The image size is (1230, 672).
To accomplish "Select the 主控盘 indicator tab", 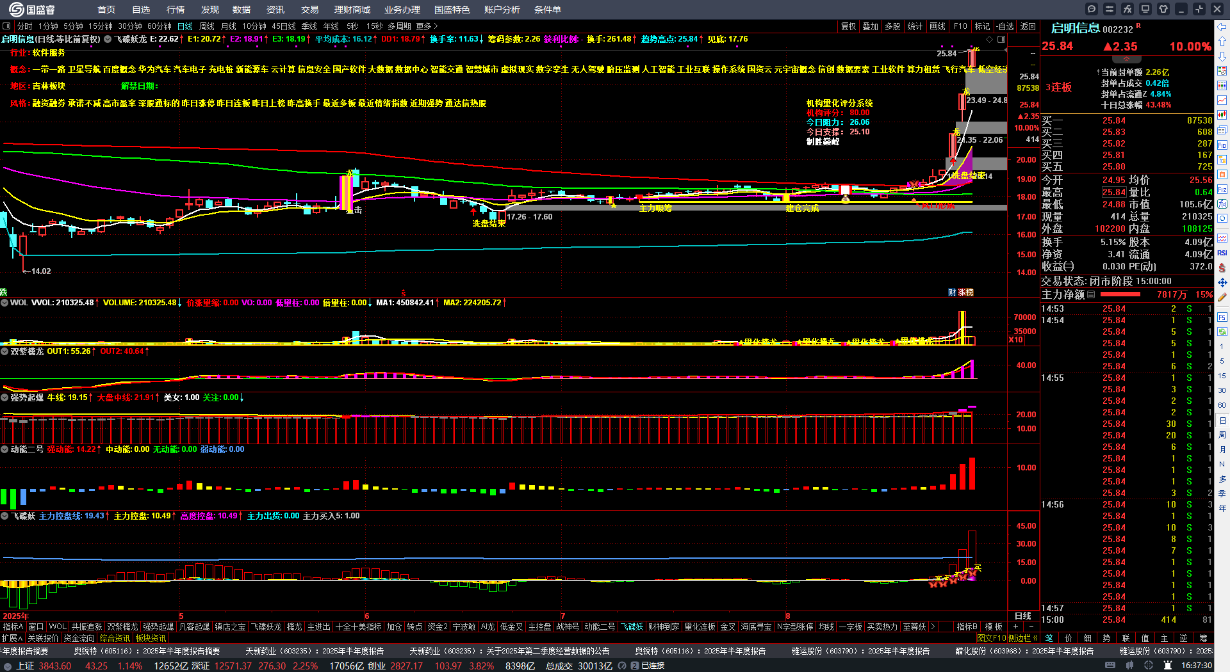I will coord(539,627).
